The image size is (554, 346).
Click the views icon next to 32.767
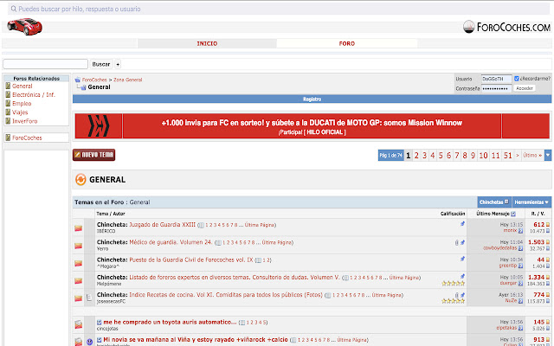(x=548, y=248)
